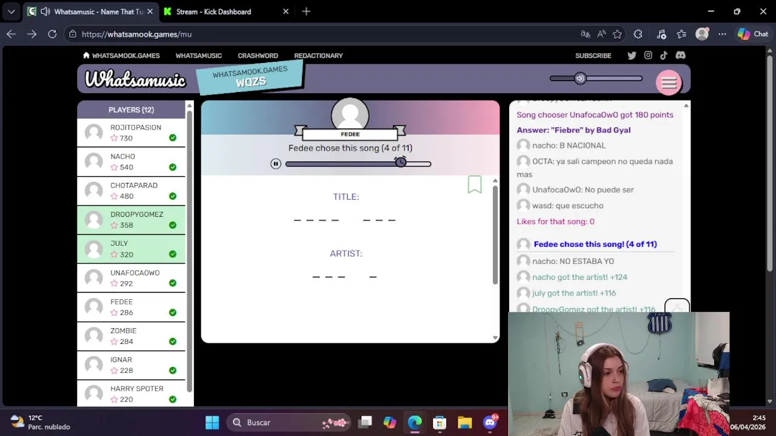Select player NACHO in the list
Viewport: 776px width, 436px height.
[x=131, y=162]
